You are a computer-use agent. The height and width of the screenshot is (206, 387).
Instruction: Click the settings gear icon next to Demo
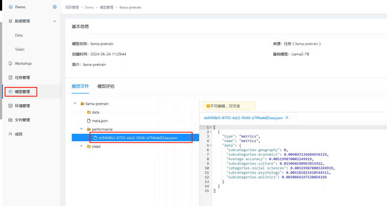(x=55, y=7)
